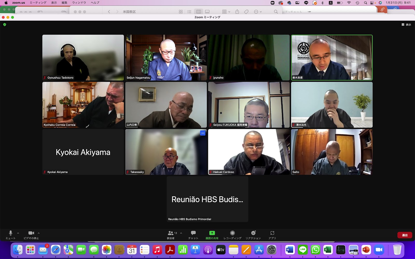Switch Finder to column view
Viewport: 415px width, 259px height.
[199, 12]
